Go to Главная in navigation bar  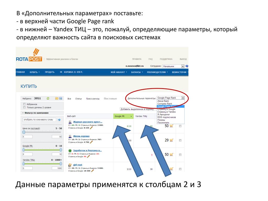[20, 72]
